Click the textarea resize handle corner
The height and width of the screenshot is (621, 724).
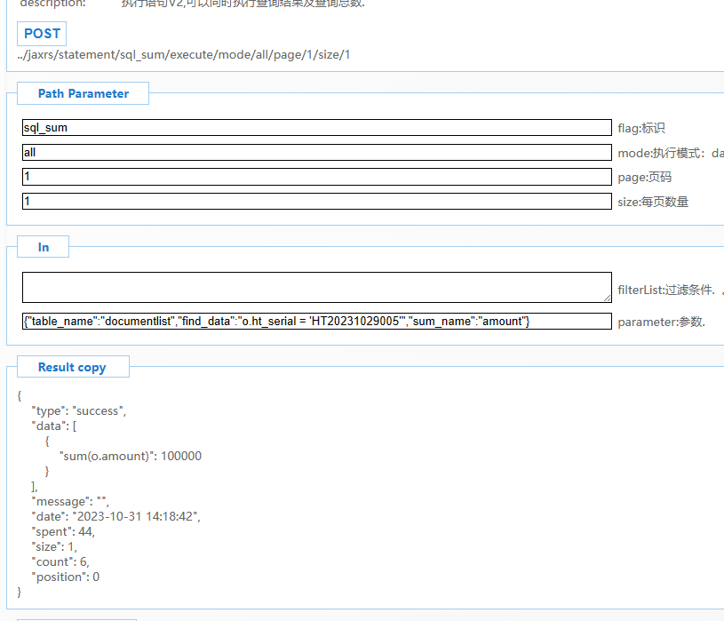(x=607, y=299)
